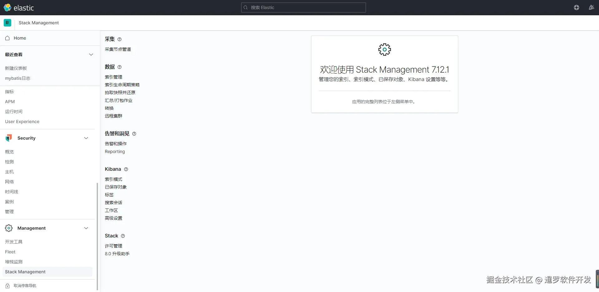The height and width of the screenshot is (292, 599).
Task: Go to 运行时间 in sidebar
Action: point(14,112)
